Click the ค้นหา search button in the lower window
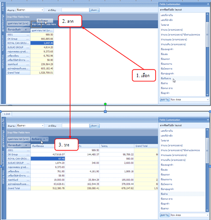 [95, 126]
